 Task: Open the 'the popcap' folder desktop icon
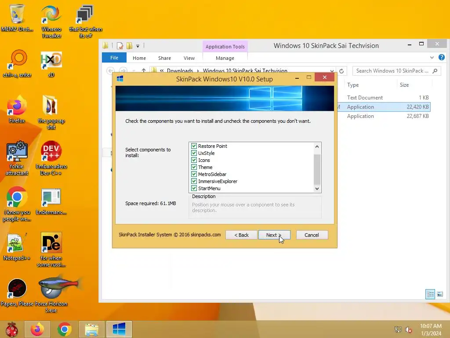(51, 112)
